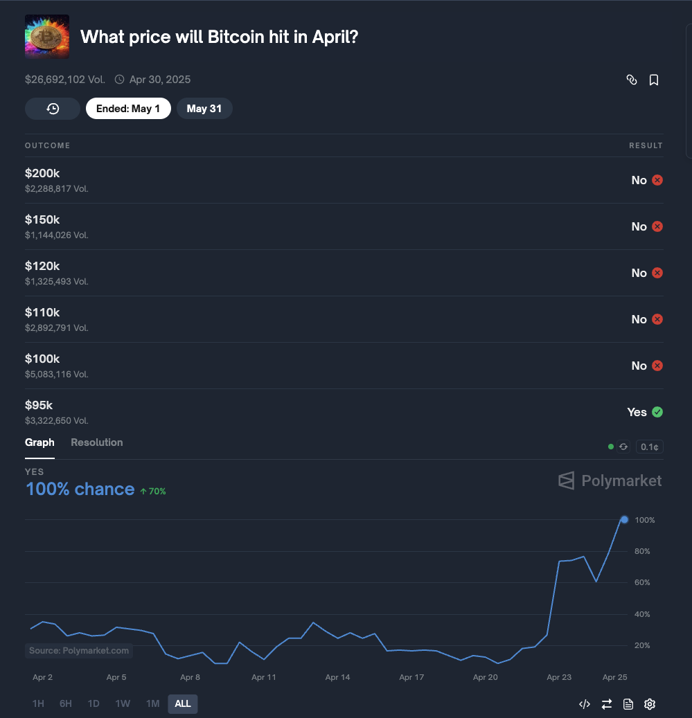Switch to the Resolution tab
Screen dimensions: 692x718
[x=96, y=442]
